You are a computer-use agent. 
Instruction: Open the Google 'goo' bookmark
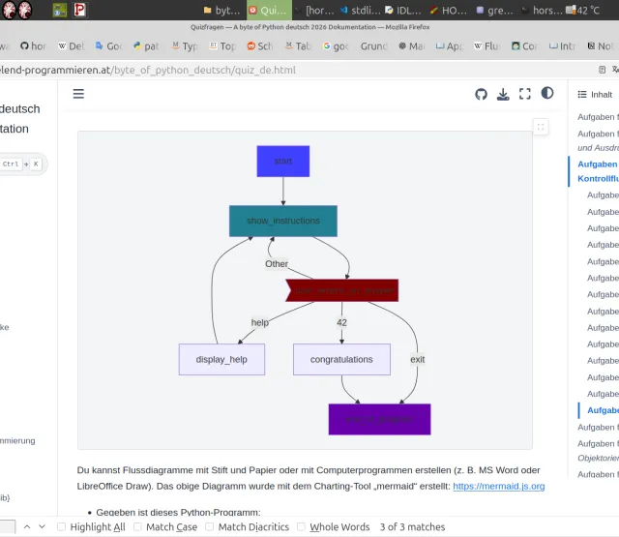click(336, 46)
